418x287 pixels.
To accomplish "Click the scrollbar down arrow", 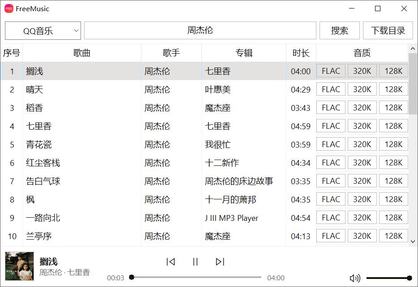I will 413,242.
